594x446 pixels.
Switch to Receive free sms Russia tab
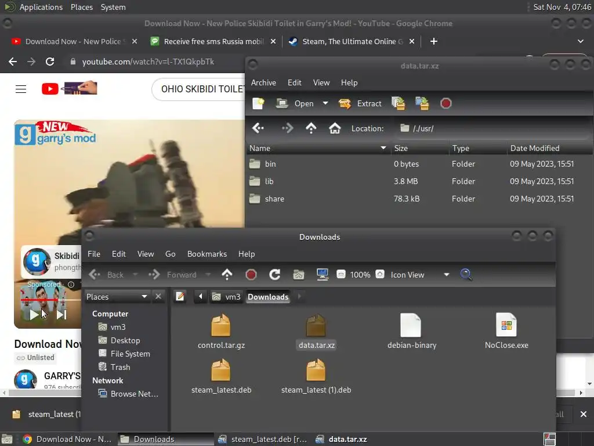point(213,41)
